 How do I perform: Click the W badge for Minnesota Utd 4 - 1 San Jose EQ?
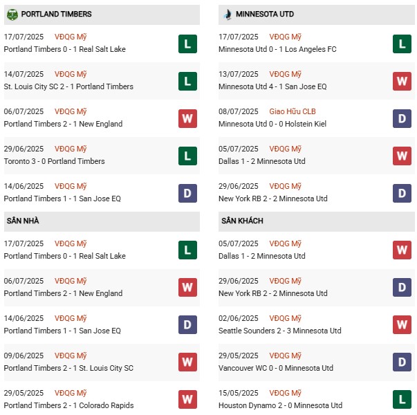[402, 81]
